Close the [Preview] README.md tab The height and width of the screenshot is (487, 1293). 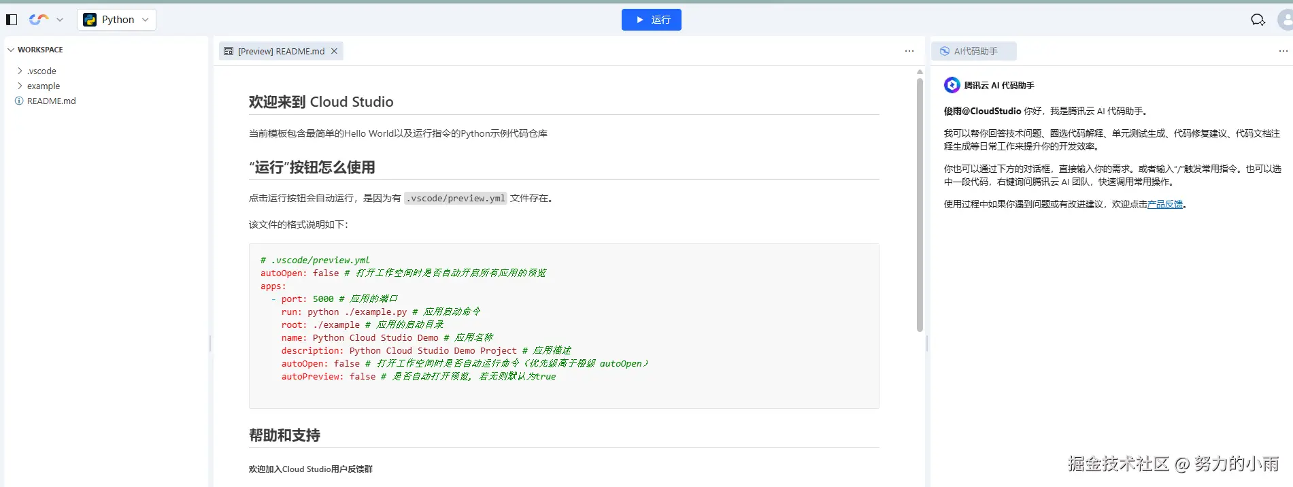(334, 51)
